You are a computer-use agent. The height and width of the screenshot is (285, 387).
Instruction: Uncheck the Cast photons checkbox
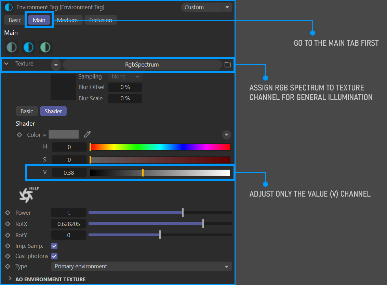(54, 256)
